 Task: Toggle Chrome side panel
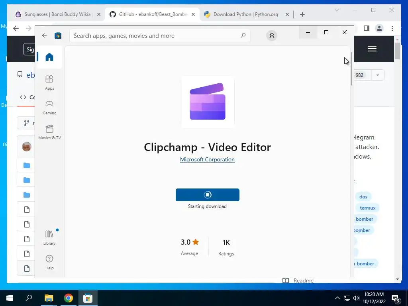[x=367, y=28]
